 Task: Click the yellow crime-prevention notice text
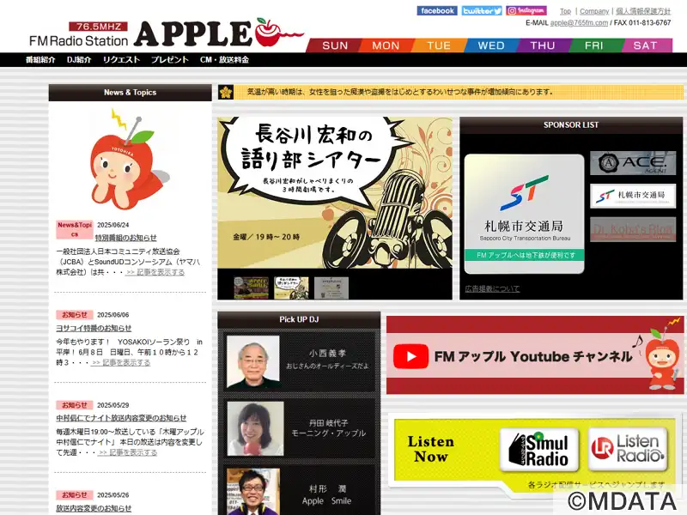click(x=399, y=92)
